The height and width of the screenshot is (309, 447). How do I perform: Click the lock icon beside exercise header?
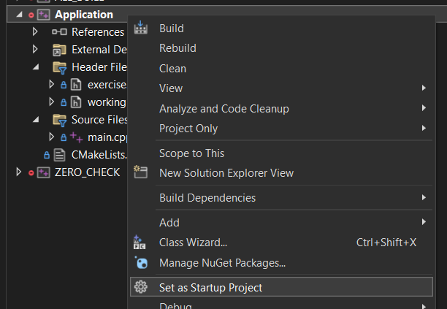pyautogui.click(x=64, y=85)
